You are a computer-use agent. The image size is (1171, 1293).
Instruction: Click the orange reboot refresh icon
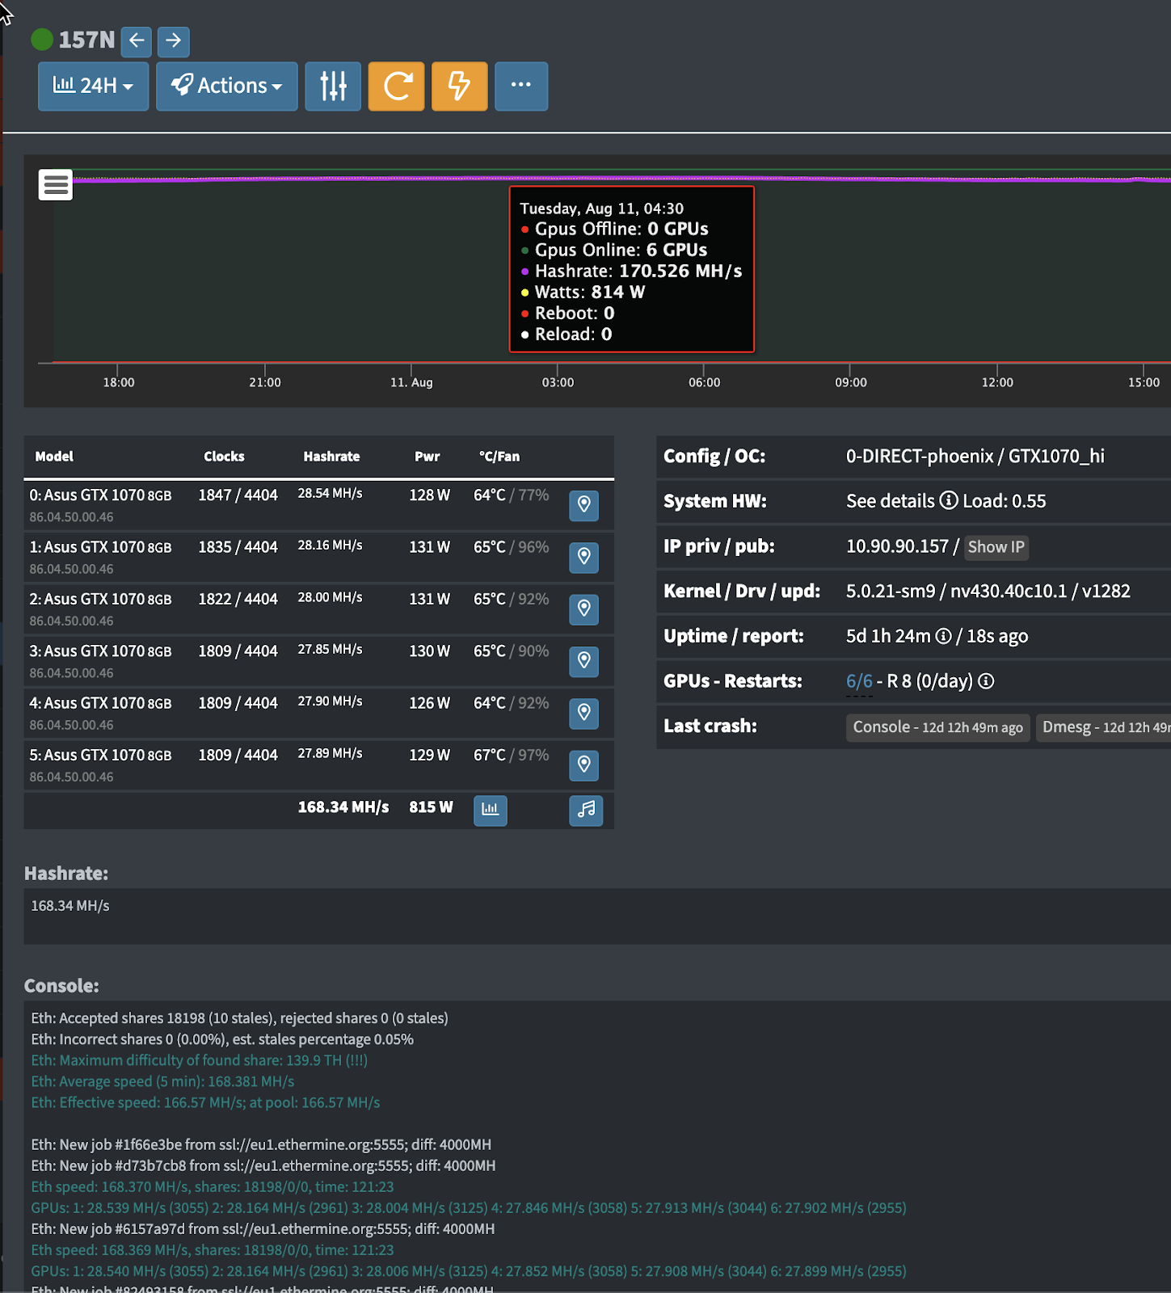coord(396,86)
